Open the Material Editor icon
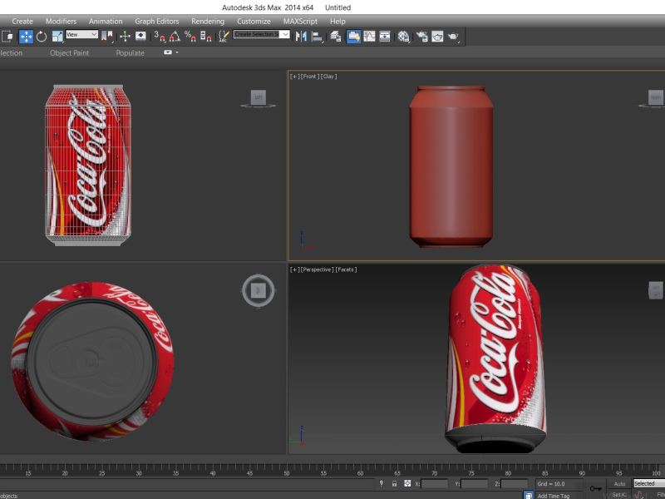665x499 pixels. pos(403,36)
